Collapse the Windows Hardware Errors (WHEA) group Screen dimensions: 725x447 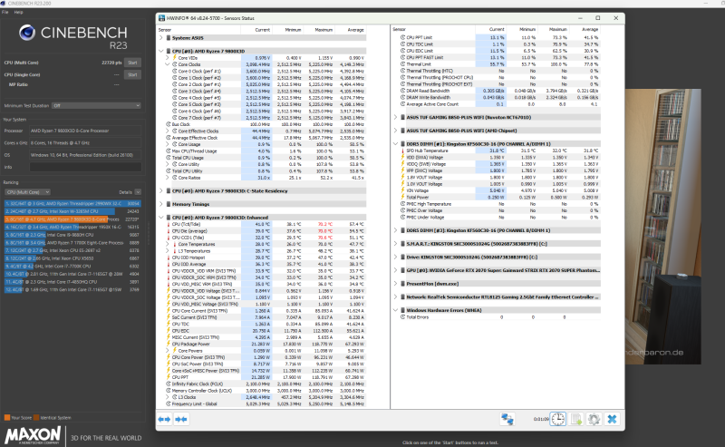click(395, 310)
